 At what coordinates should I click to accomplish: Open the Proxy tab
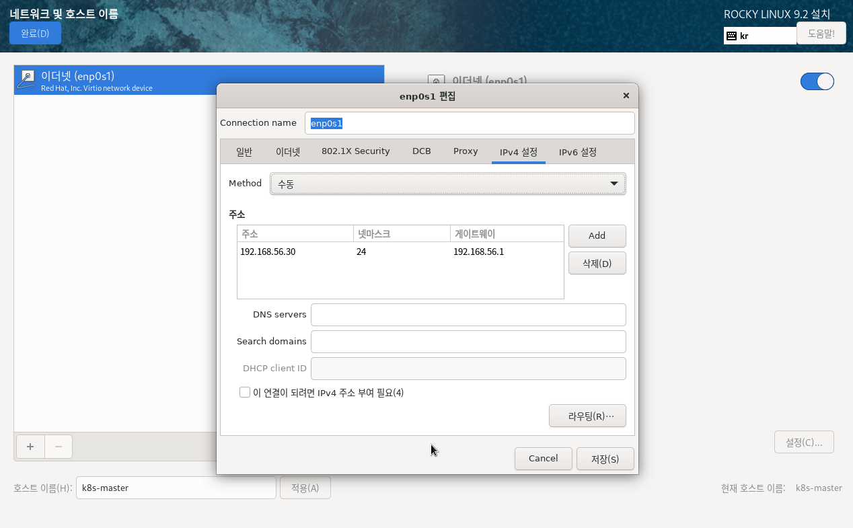[466, 151]
